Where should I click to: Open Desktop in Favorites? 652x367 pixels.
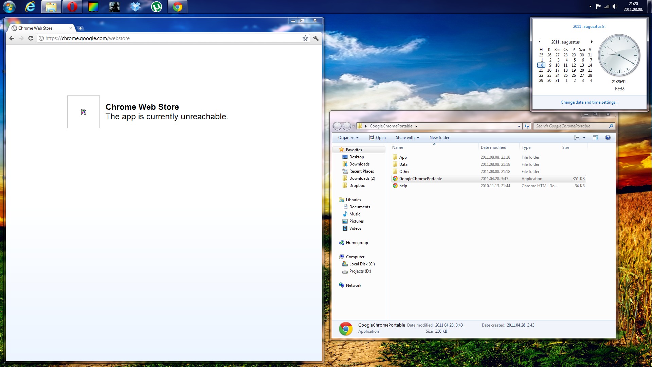(356, 157)
